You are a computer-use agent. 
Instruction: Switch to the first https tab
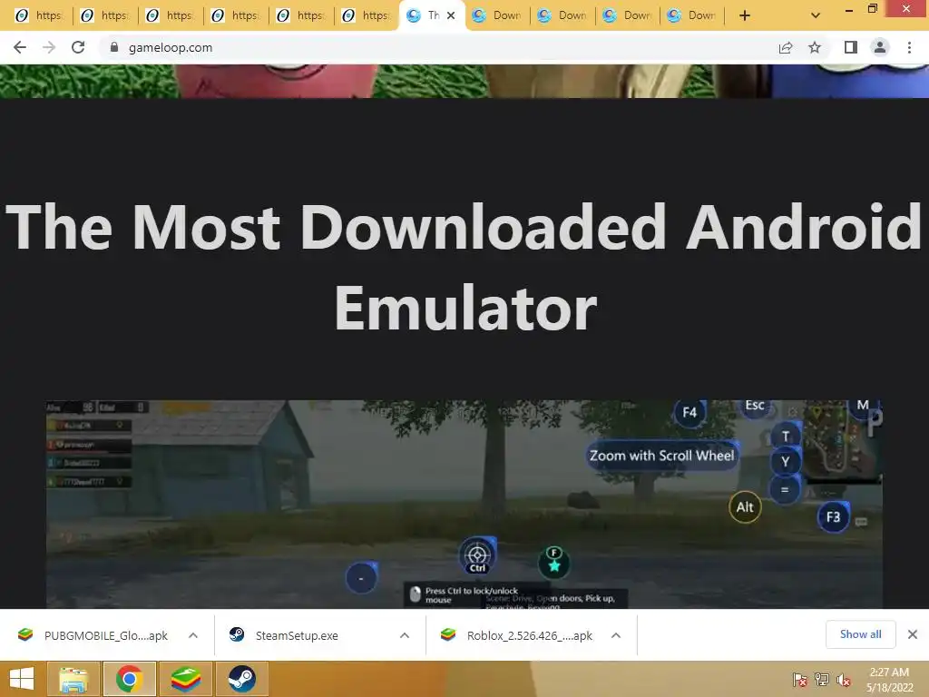[39, 15]
